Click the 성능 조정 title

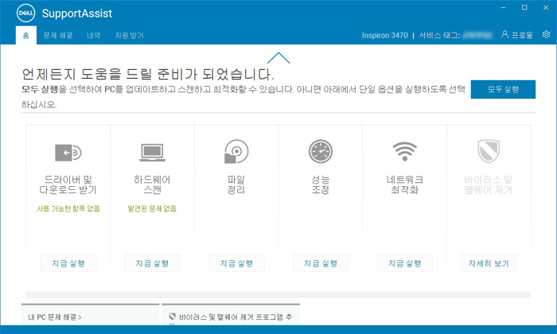[x=321, y=184]
